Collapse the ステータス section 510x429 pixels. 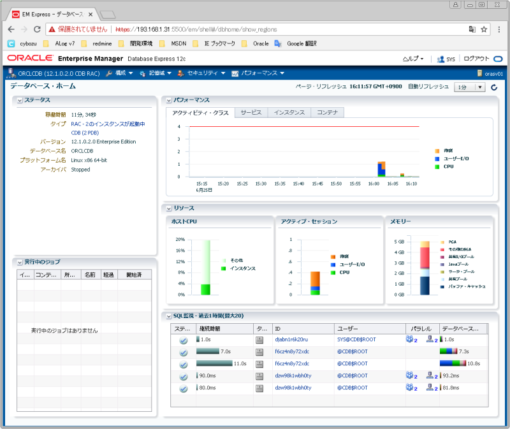tap(20, 101)
